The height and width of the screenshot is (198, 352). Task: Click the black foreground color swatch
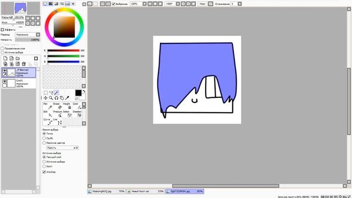coord(78,93)
